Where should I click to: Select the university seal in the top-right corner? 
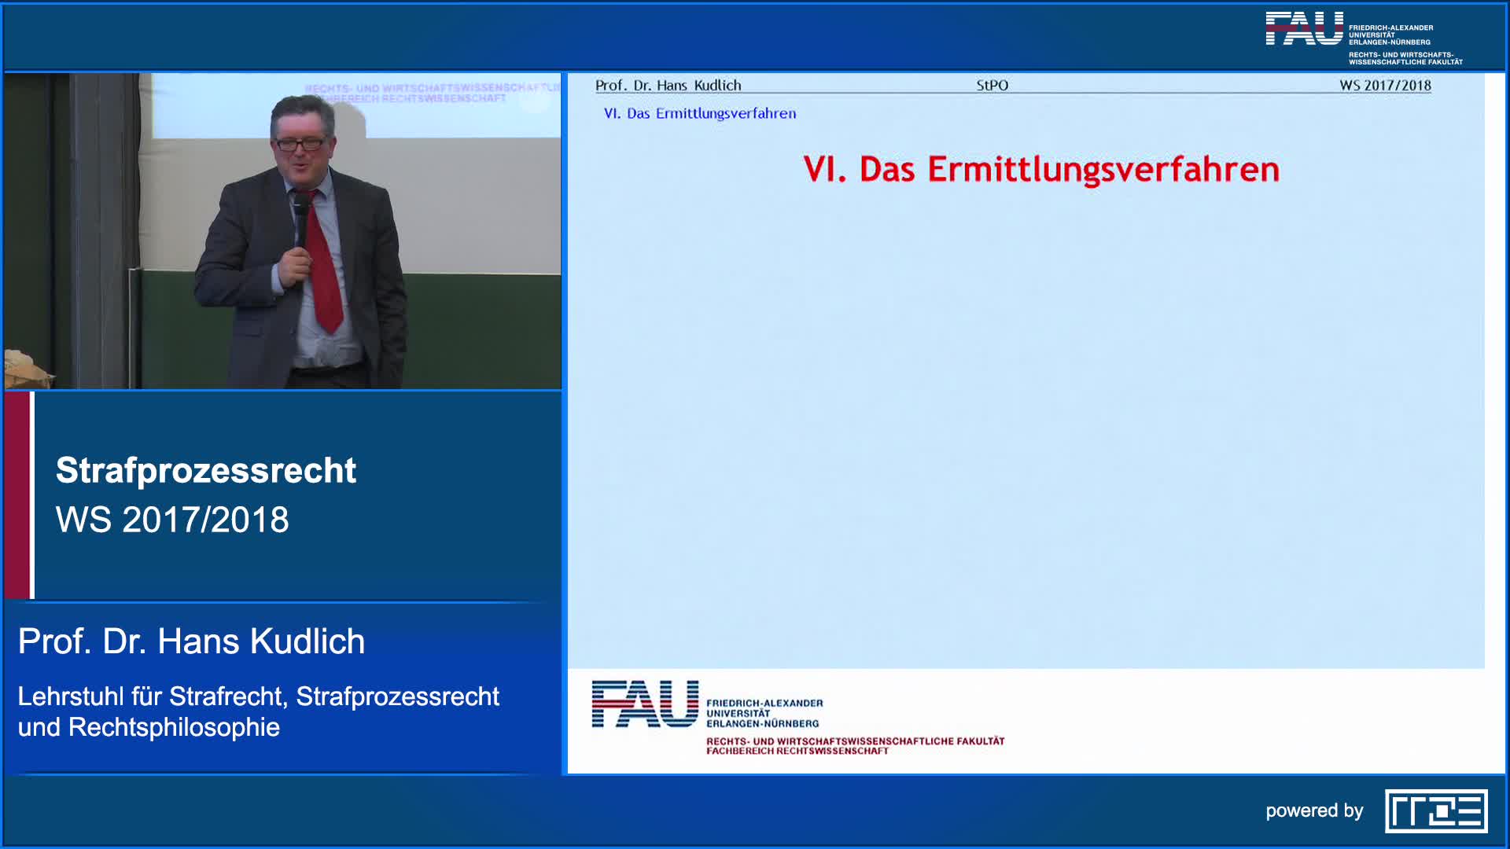tap(1306, 28)
